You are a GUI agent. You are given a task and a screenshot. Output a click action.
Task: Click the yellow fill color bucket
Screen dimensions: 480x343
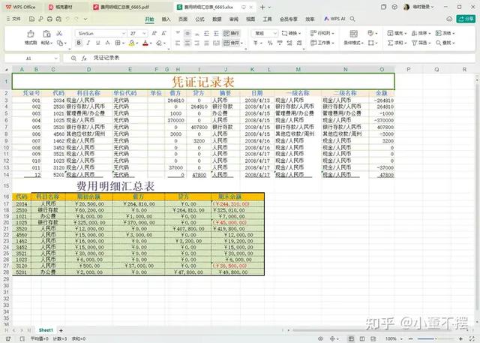point(132,44)
